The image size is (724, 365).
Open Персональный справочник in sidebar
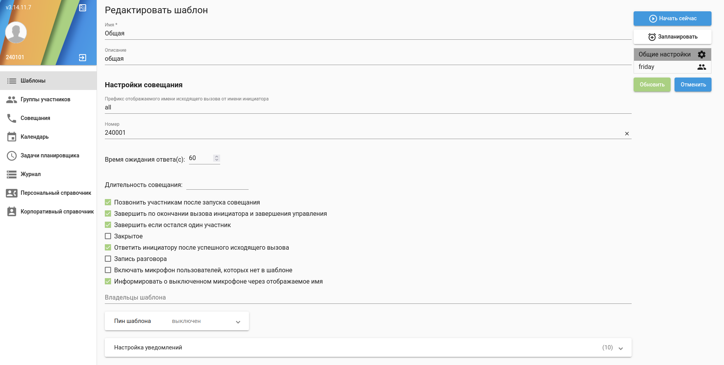click(56, 193)
